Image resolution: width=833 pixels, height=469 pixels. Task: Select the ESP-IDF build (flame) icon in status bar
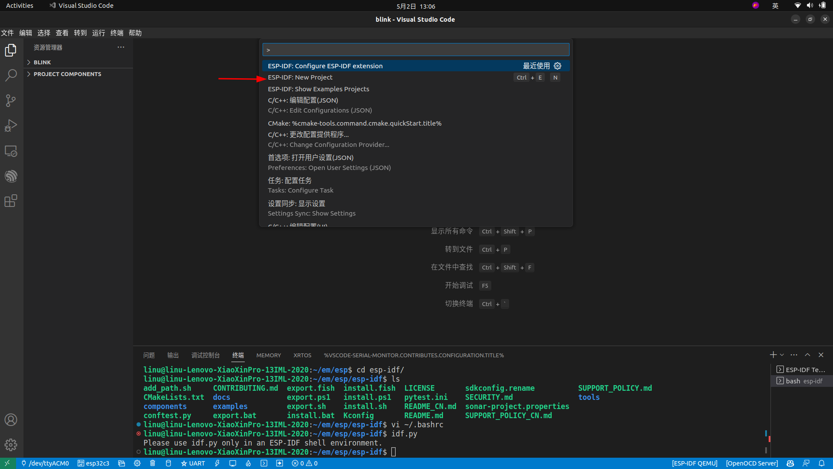click(248, 463)
